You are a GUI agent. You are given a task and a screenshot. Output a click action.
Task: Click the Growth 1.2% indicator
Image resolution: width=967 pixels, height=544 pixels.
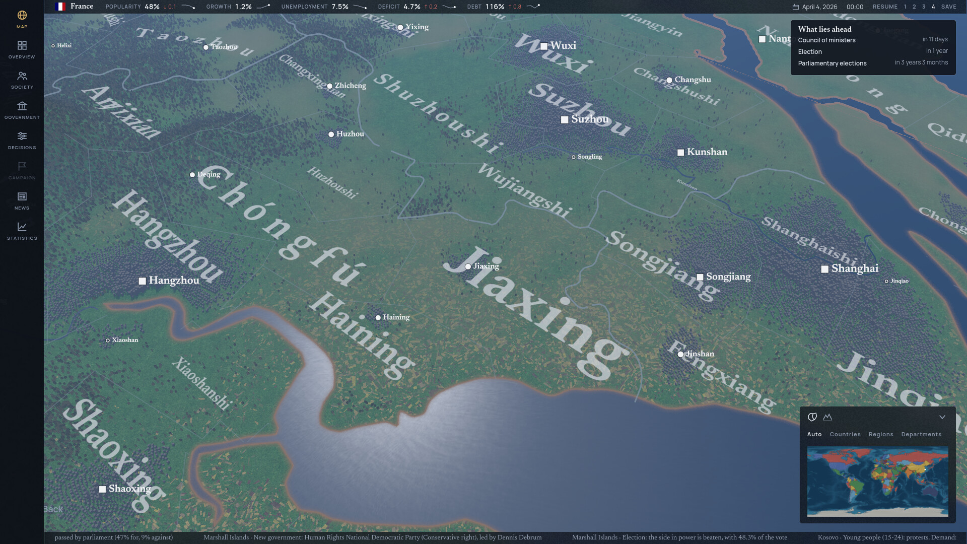point(238,7)
